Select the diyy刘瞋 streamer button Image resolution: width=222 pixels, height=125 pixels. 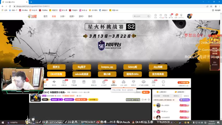tap(158, 67)
